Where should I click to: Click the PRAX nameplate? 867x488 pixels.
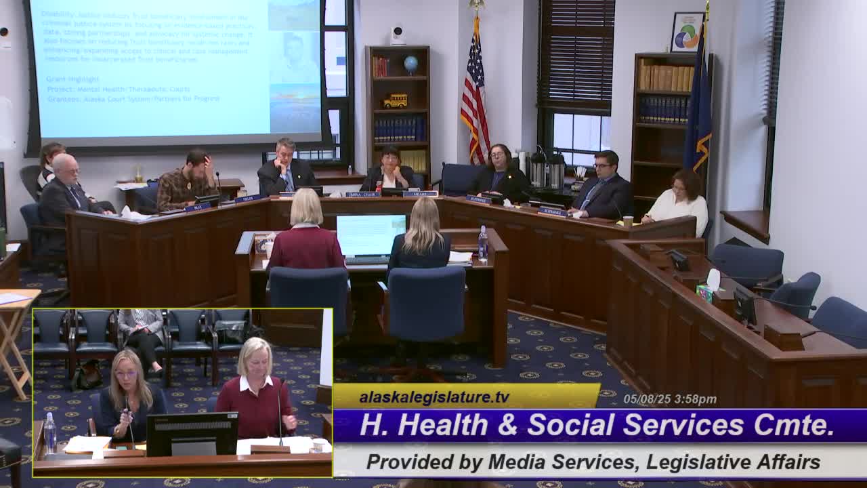pos(197,207)
